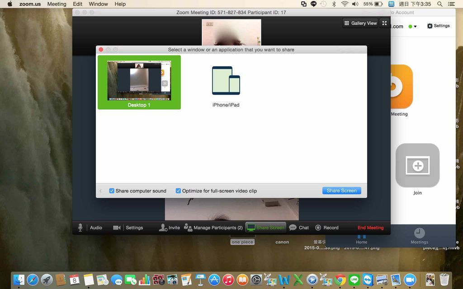Click the Zoom icon in the Dock
Viewport: 463px width, 289px height.
[410, 280]
